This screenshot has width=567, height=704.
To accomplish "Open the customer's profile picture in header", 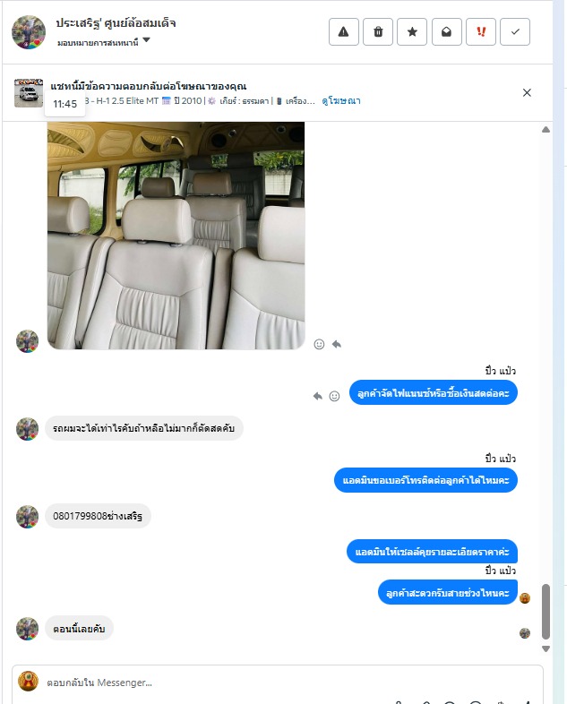I will tap(29, 32).
